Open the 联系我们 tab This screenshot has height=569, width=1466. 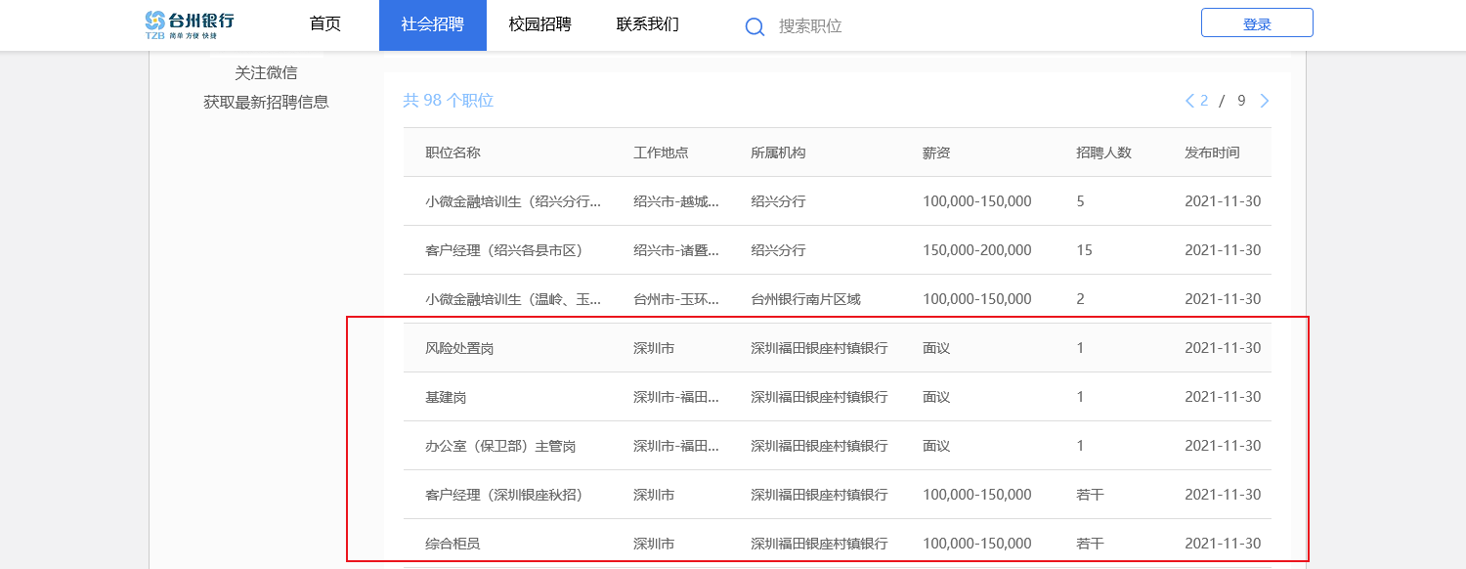click(648, 25)
